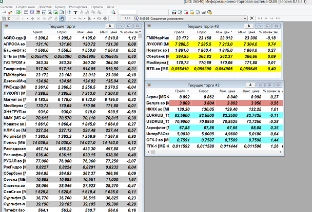Click Спрос column header in Текущие торги
The width and height of the screenshot is (312, 212).
(62, 32)
